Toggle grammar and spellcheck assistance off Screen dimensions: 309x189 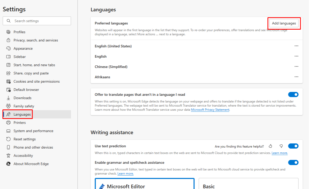[293, 162]
